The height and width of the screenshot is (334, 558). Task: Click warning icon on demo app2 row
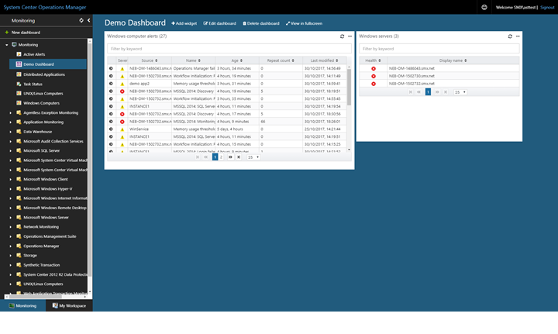(122, 84)
